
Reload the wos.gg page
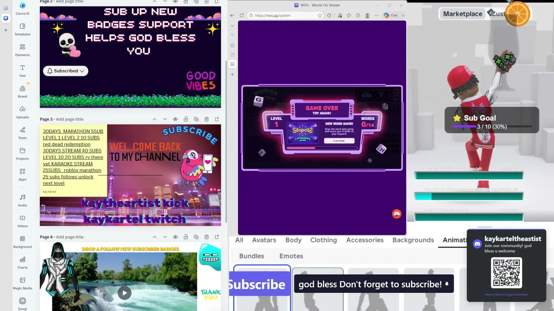pyautogui.click(x=242, y=16)
